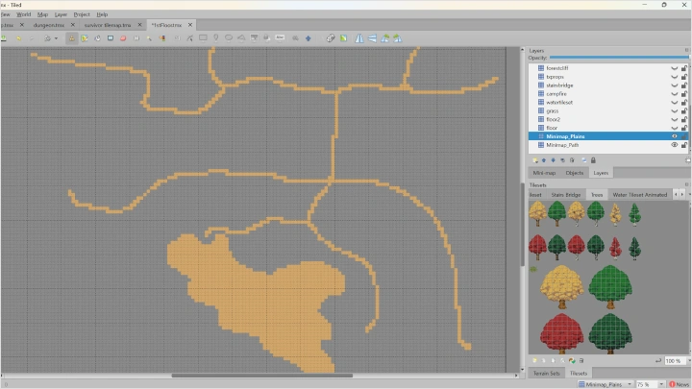Select the Stamp Brush tool
Image resolution: width=692 pixels, height=389 pixels.
pos(72,38)
